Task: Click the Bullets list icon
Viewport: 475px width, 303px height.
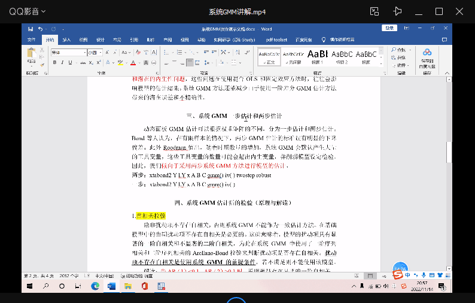Action: (x=166, y=53)
